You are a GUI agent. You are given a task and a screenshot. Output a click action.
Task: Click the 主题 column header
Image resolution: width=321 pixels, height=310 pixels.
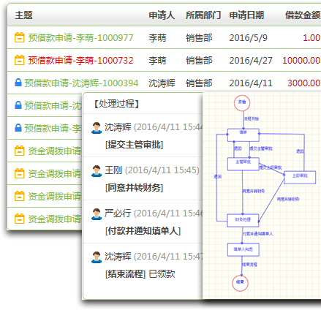tap(23, 15)
